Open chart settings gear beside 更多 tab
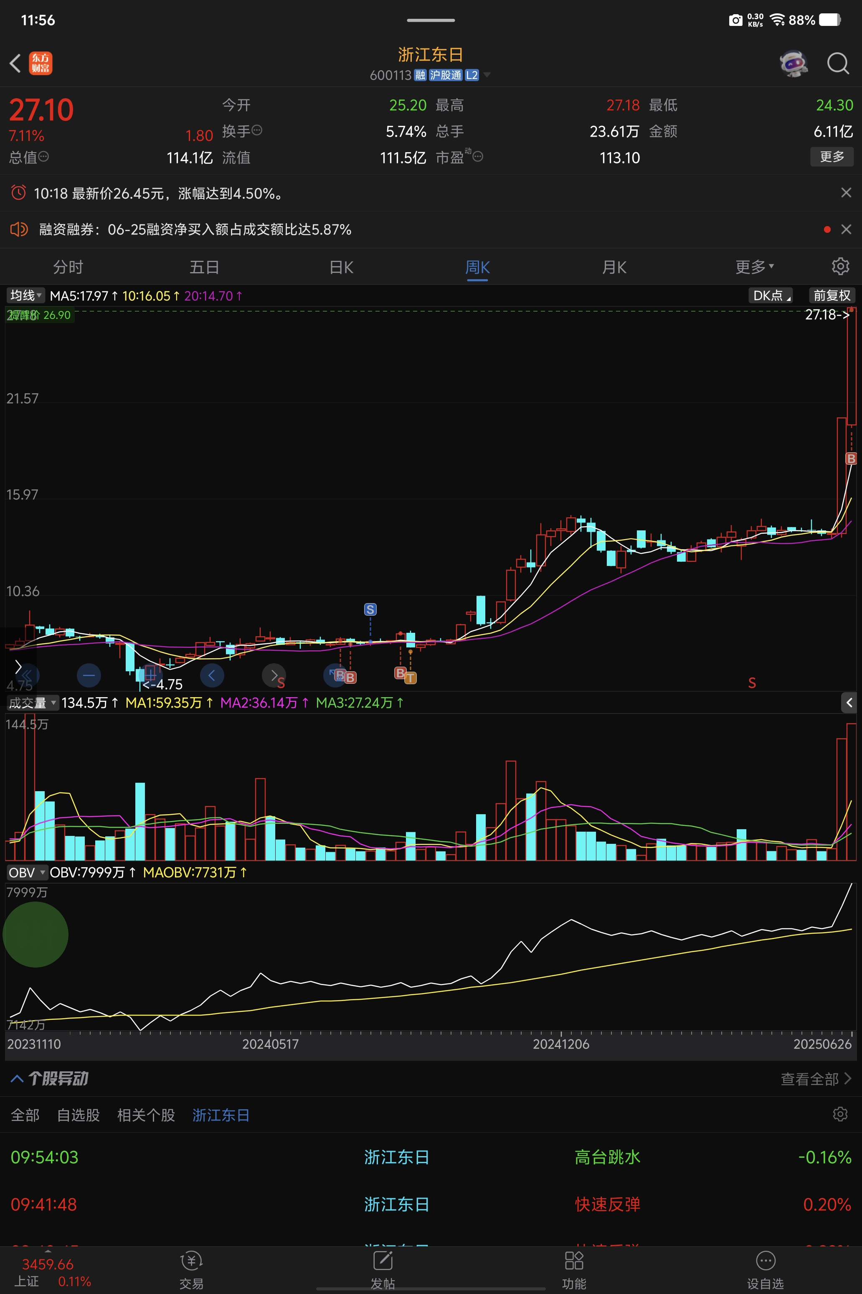This screenshot has width=862, height=1294. point(840,266)
